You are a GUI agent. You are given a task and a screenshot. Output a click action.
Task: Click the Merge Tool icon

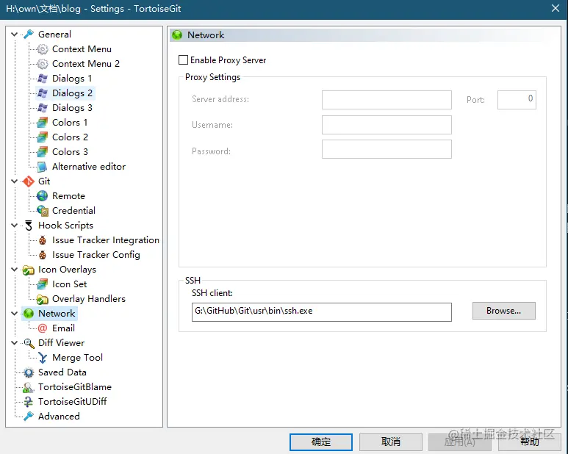(43, 358)
